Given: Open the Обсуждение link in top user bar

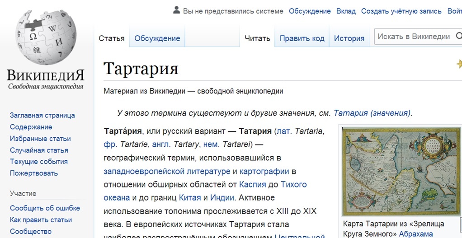Looking at the screenshot, I should [310, 11].
